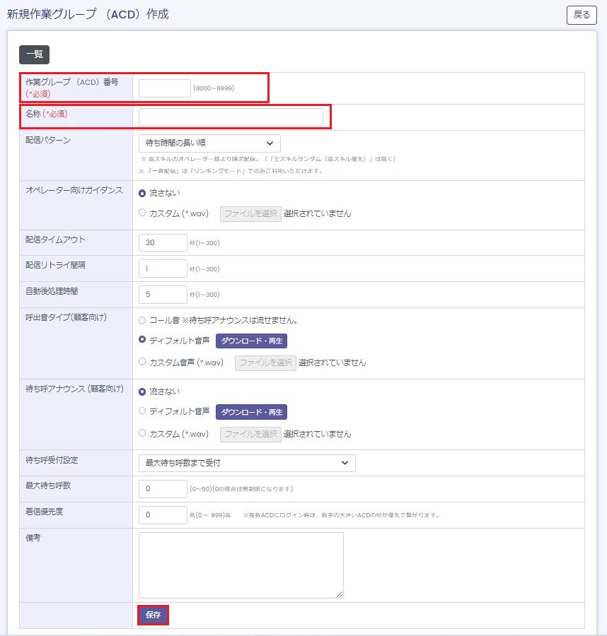Click the 配信リトライ間隔 input box

[x=163, y=269]
